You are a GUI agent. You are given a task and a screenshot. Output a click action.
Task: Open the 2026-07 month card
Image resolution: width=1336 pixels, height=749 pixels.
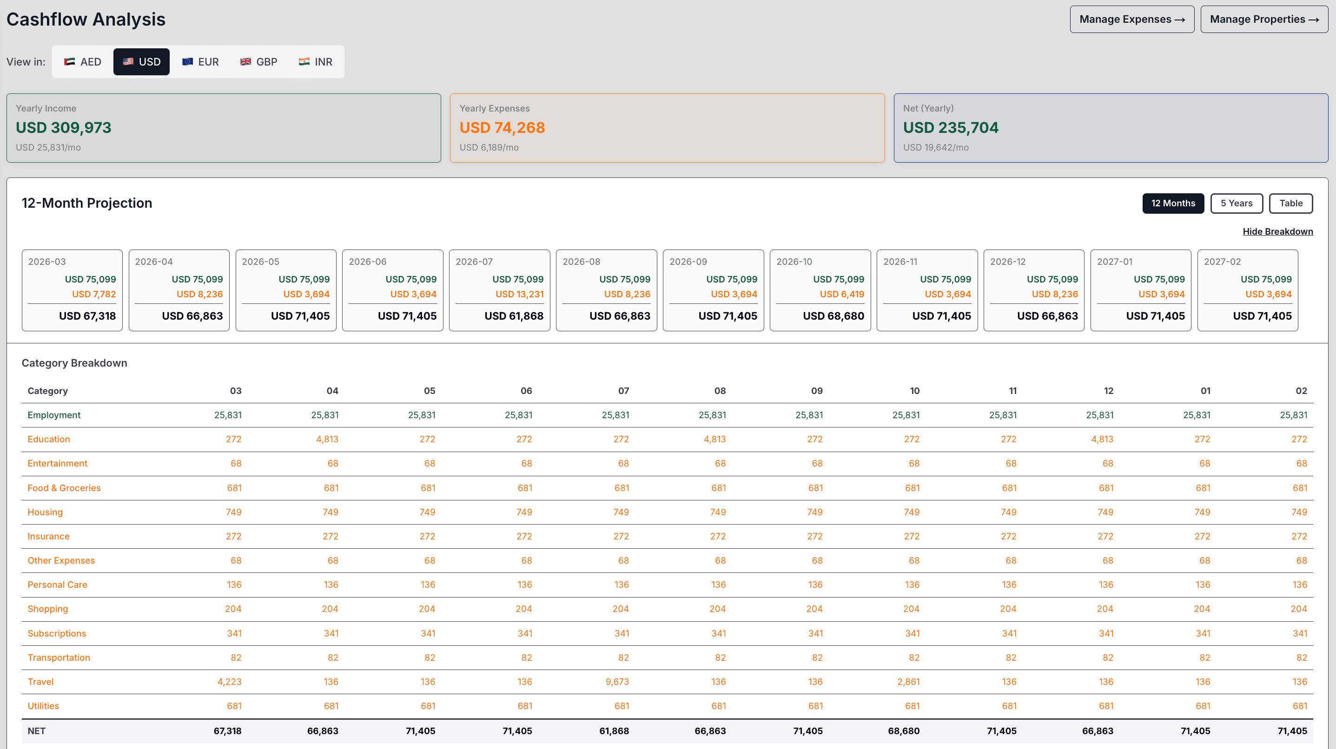(499, 290)
